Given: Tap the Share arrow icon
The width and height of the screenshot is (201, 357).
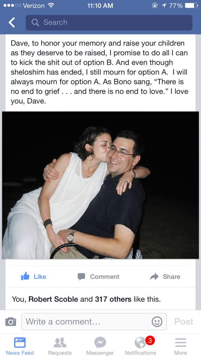Looking at the screenshot, I should click(x=154, y=276).
